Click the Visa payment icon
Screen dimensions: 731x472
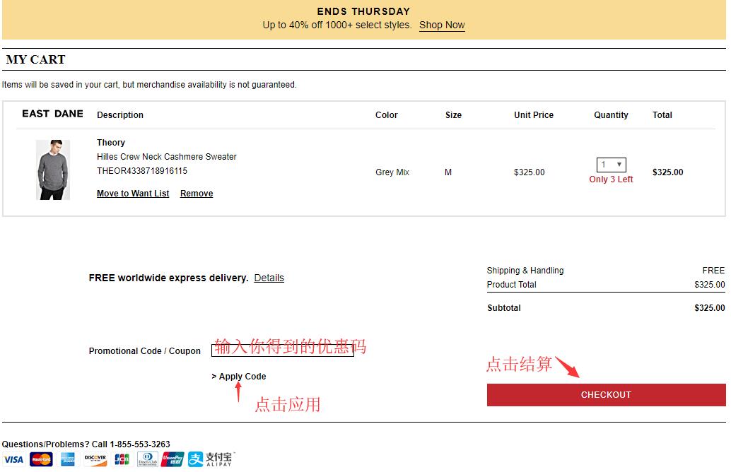click(x=13, y=459)
